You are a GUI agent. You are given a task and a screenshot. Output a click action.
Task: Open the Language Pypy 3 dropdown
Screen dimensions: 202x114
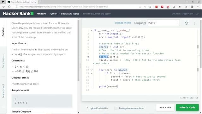[163, 23]
